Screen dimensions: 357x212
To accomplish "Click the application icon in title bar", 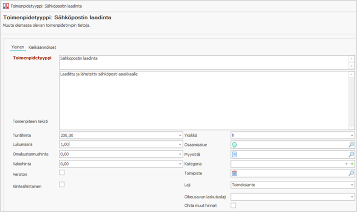I will point(6,6).
